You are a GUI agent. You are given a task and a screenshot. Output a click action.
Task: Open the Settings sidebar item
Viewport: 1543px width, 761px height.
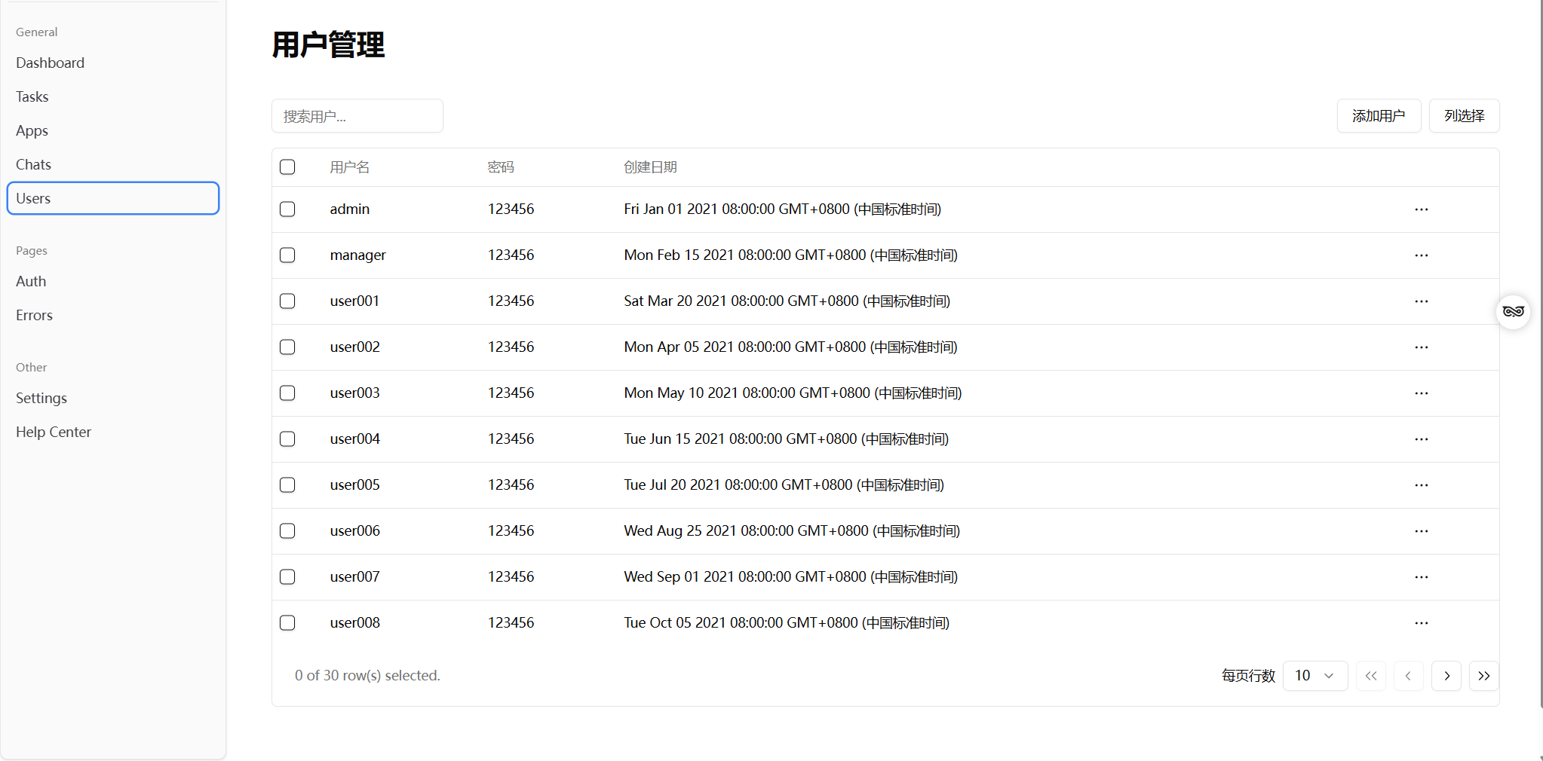coord(41,399)
